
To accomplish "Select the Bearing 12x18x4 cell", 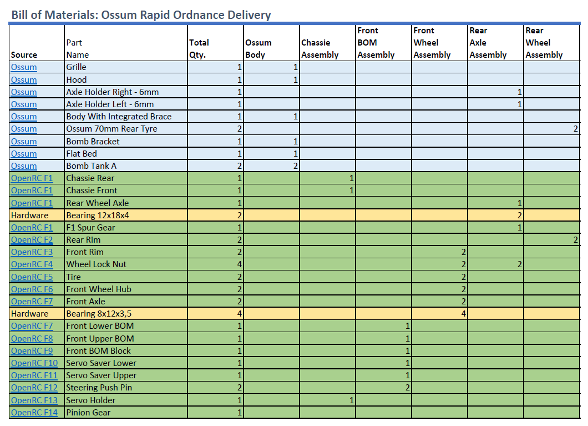I will pyautogui.click(x=125, y=215).
